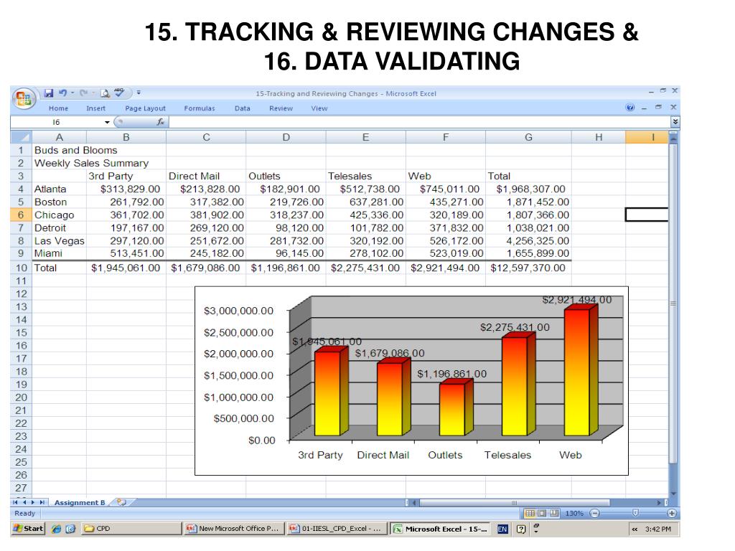Click the vertical scrollbar thumb
The width and height of the screenshot is (735, 551).
pyautogui.click(x=673, y=303)
